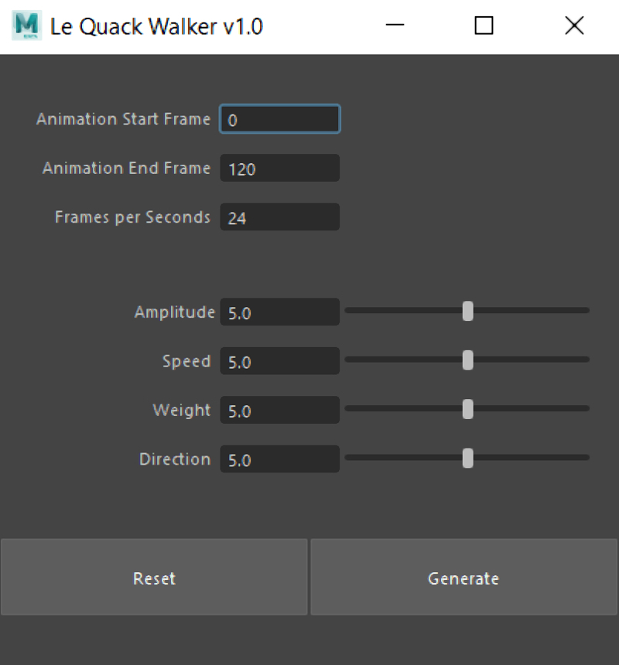Click the Generate button
Image resolution: width=619 pixels, height=665 pixels.
pyautogui.click(x=463, y=578)
